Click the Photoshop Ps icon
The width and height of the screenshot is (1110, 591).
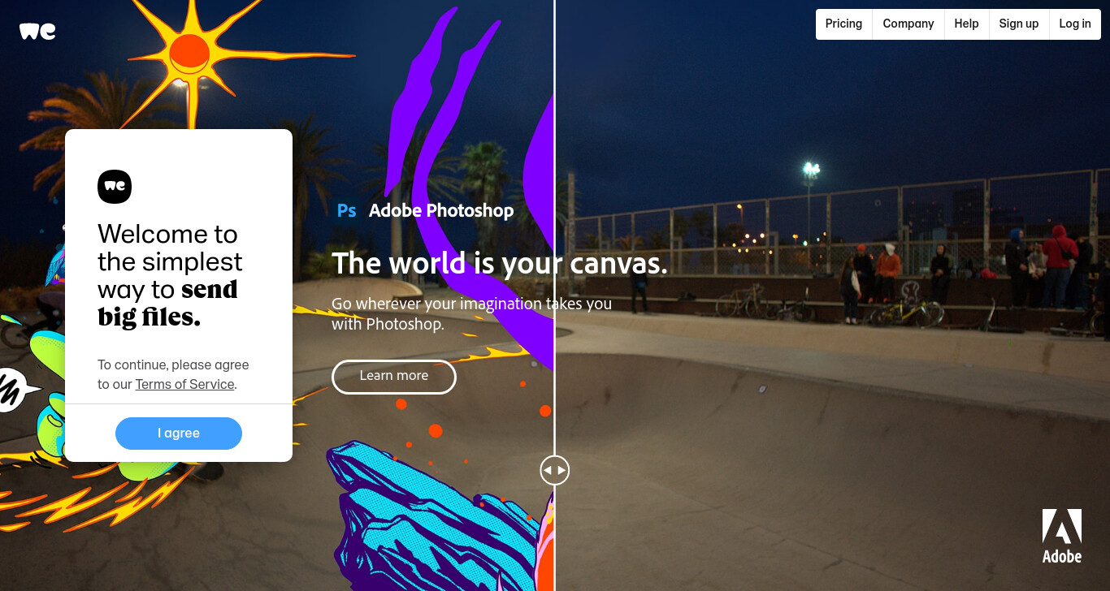pos(347,211)
